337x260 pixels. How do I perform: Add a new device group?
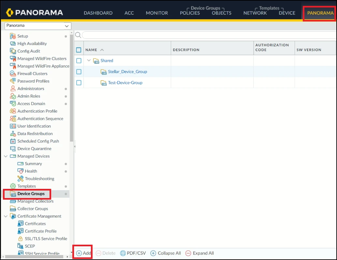tap(83, 253)
